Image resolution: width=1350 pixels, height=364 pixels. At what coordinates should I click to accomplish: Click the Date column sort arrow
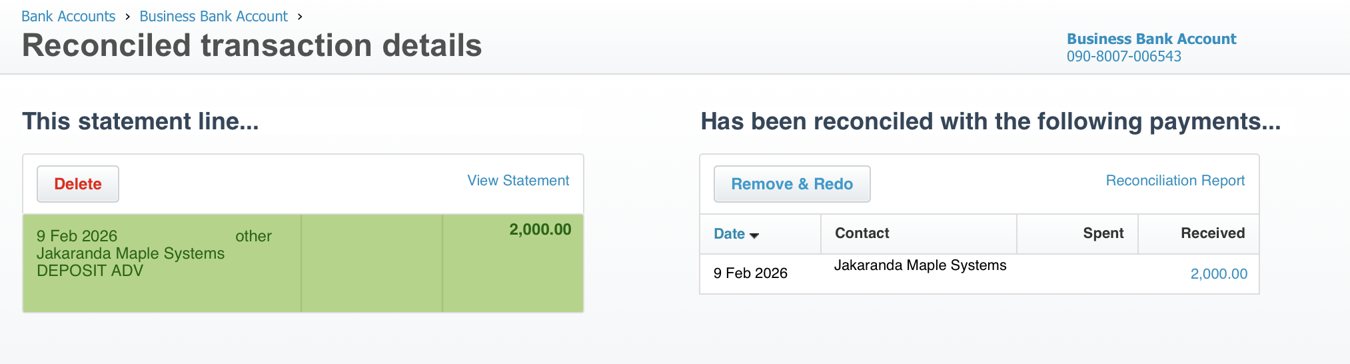point(754,235)
